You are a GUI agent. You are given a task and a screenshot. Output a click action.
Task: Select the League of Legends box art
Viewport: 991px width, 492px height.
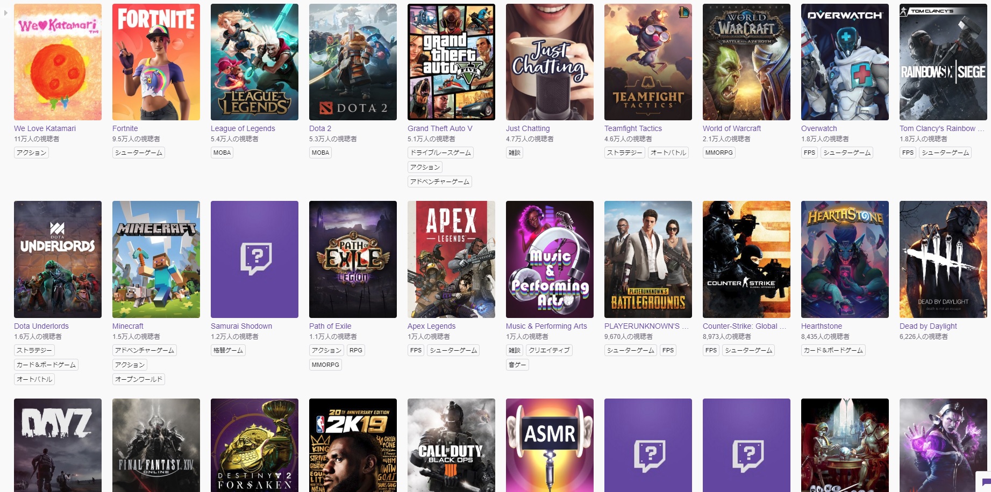pyautogui.click(x=254, y=62)
